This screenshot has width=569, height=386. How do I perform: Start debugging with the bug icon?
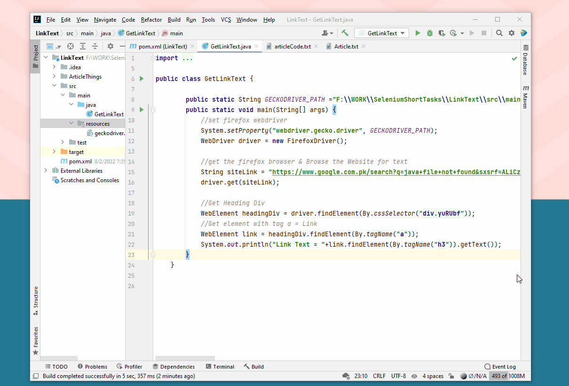pos(429,33)
